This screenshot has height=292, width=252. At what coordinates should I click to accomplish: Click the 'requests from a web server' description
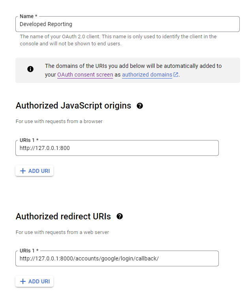(62, 232)
